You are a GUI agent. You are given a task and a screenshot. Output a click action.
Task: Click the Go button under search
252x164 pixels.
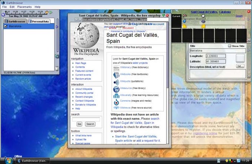pyautogui.click(x=79, y=124)
